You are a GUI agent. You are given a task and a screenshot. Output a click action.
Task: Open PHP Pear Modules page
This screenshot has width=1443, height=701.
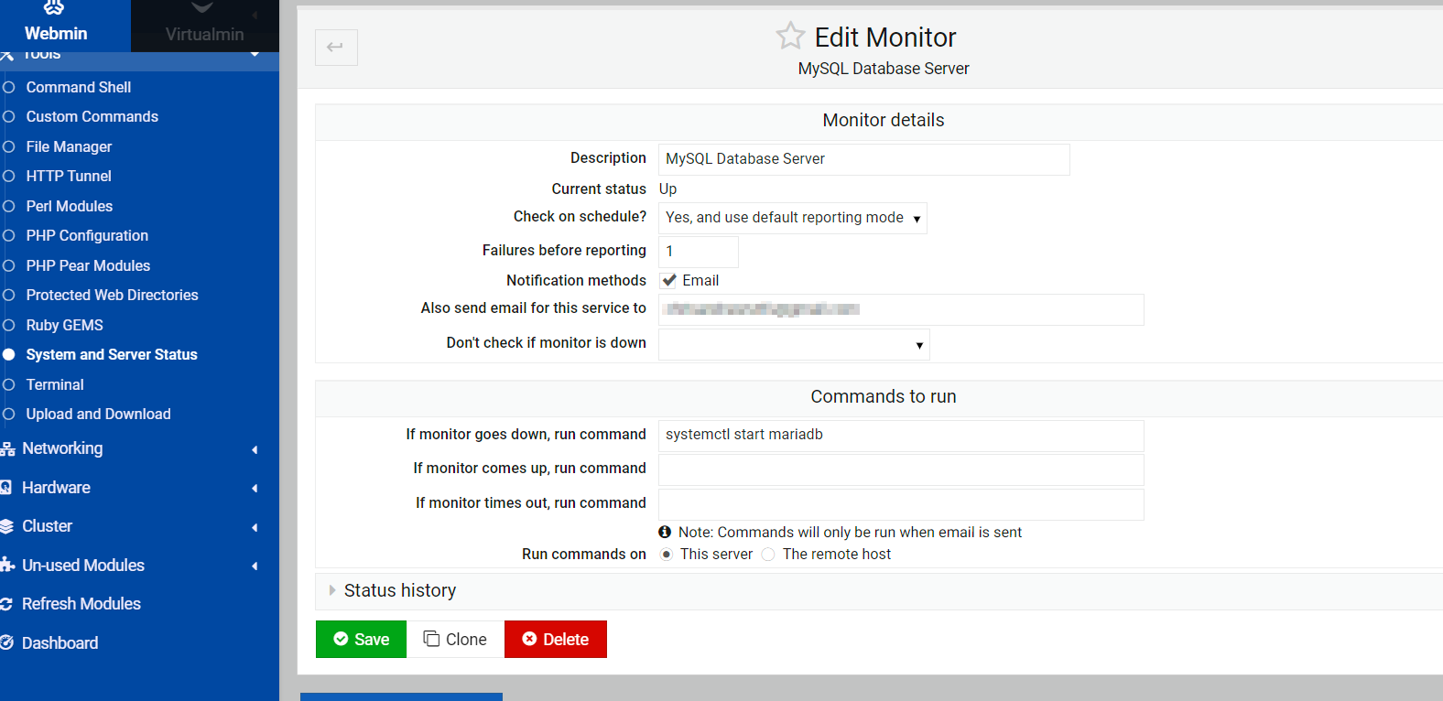pyautogui.click(x=88, y=265)
